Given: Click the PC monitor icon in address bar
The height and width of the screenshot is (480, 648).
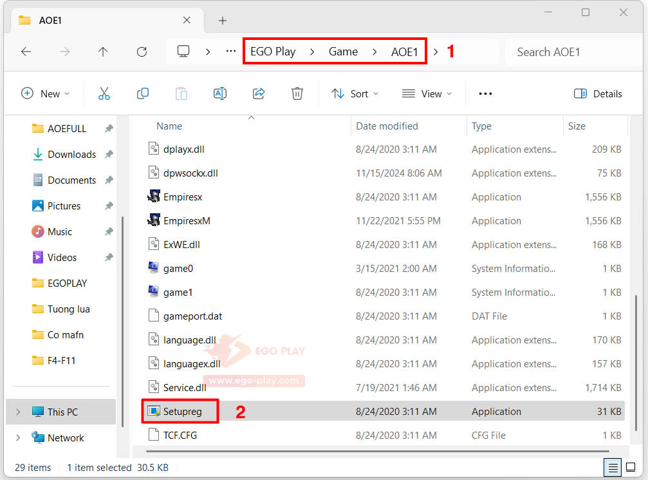Looking at the screenshot, I should (x=183, y=52).
